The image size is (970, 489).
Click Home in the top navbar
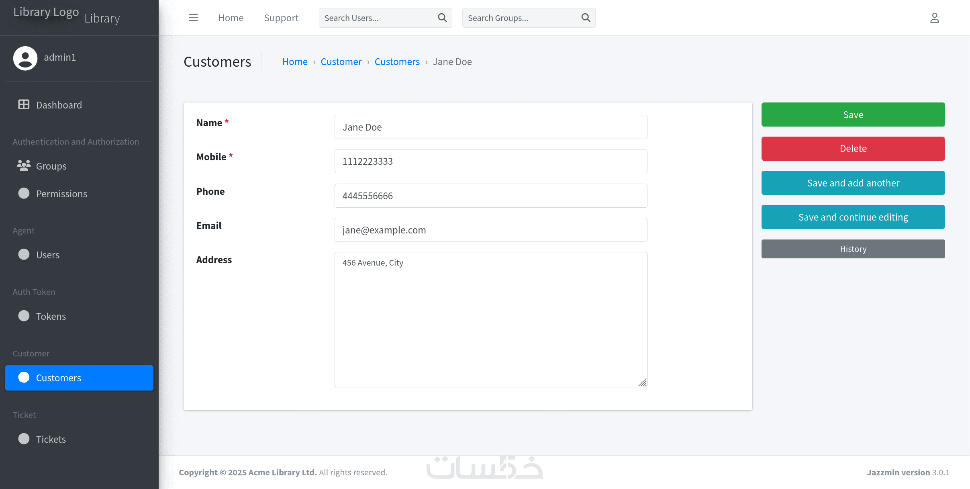click(x=231, y=18)
